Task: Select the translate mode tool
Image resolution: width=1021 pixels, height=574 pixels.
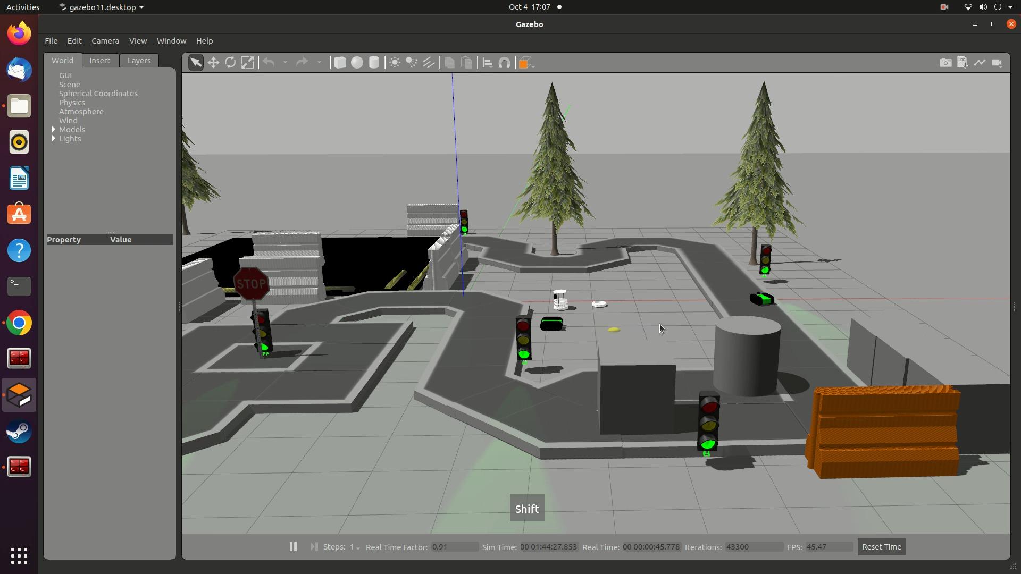Action: [x=213, y=63]
